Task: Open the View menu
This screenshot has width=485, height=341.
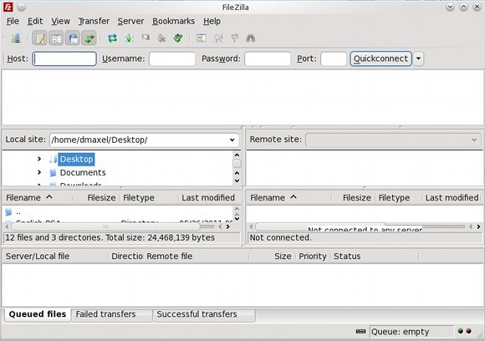Action: 60,22
